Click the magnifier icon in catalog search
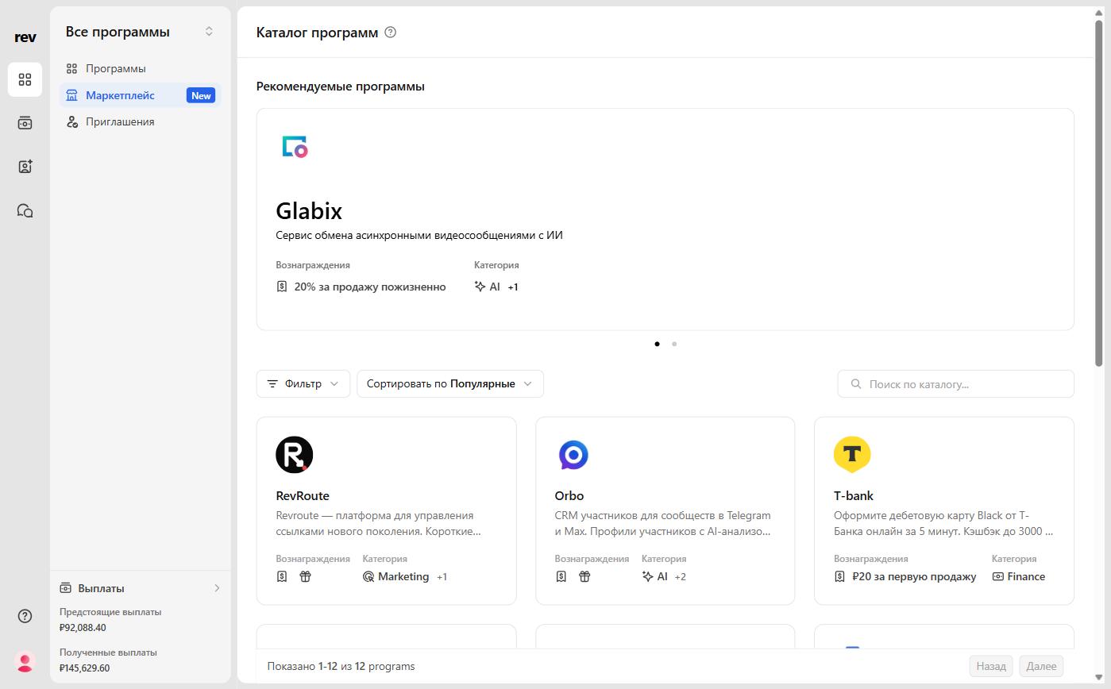Viewport: 1111px width, 689px height. (856, 384)
